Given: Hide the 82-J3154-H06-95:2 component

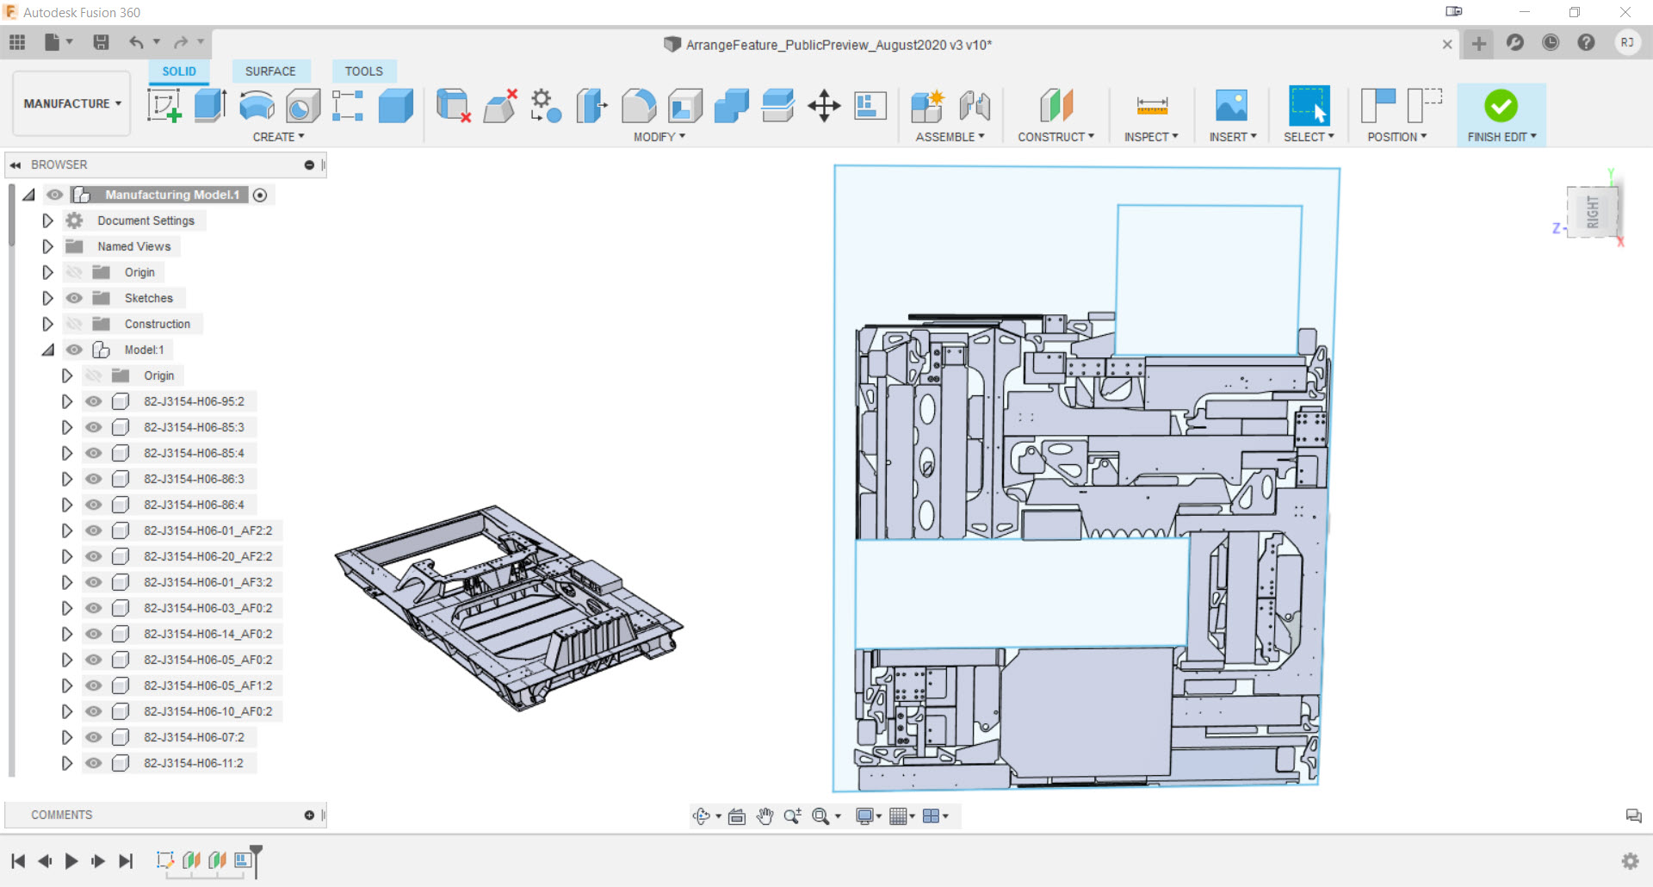Looking at the screenshot, I should coord(93,401).
